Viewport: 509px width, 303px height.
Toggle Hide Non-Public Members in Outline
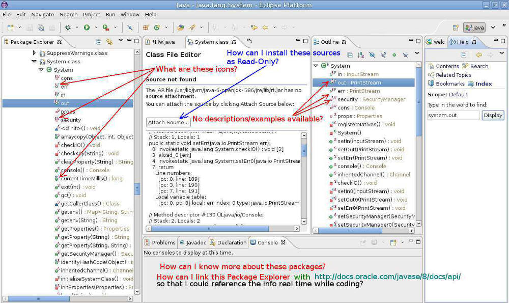[394, 55]
